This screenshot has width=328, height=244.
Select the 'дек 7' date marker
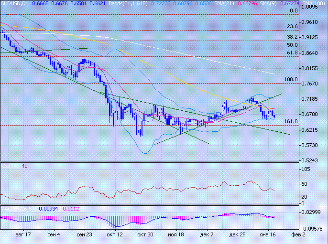[207, 235]
